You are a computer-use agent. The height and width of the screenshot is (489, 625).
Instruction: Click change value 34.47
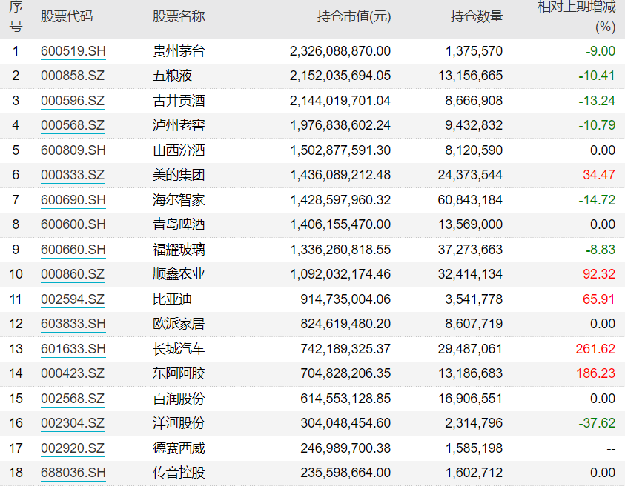[599, 175]
